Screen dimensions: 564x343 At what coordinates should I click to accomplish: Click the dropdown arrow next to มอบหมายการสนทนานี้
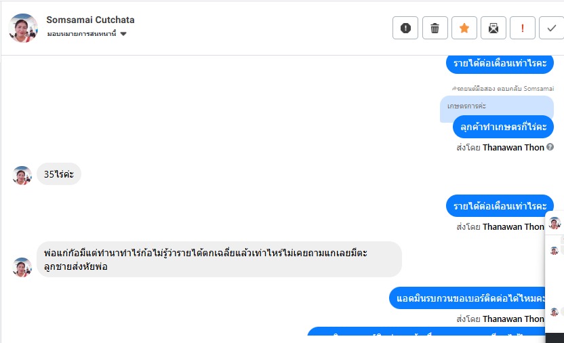(123, 34)
